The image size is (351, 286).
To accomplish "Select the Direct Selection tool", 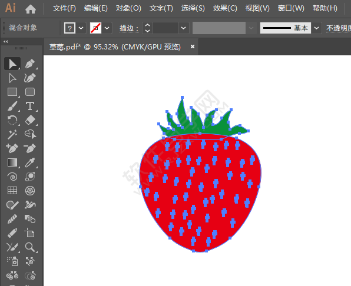I will click(12, 78).
